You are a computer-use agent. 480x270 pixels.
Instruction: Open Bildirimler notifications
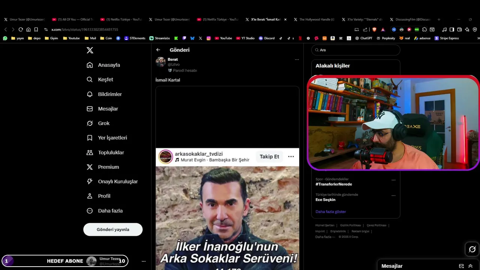click(104, 94)
